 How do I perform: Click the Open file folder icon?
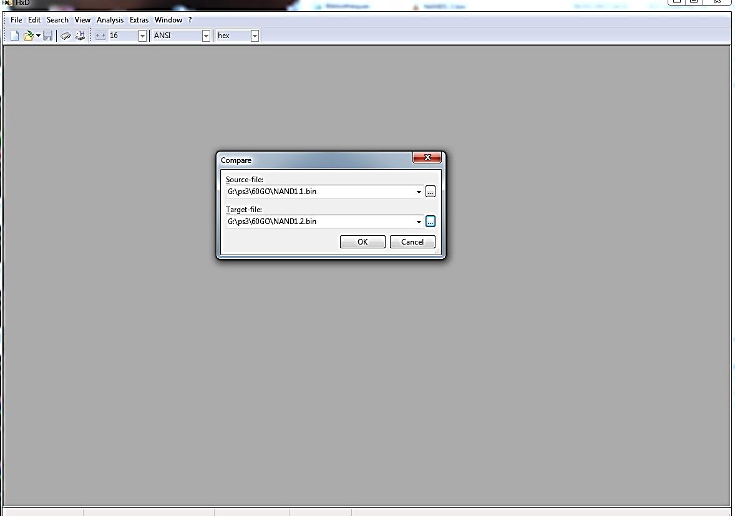(28, 36)
